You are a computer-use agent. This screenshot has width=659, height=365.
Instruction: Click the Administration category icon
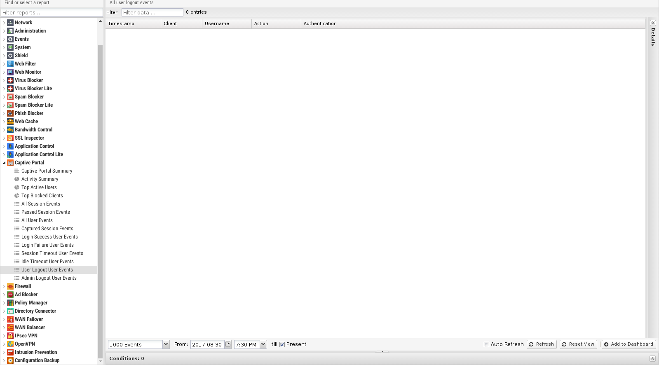click(x=10, y=31)
